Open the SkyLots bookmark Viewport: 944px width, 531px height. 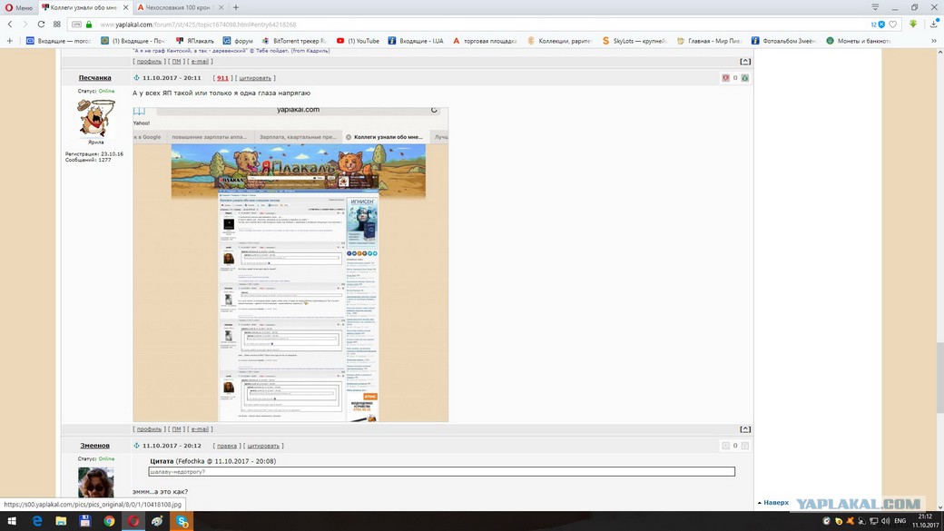click(x=634, y=41)
